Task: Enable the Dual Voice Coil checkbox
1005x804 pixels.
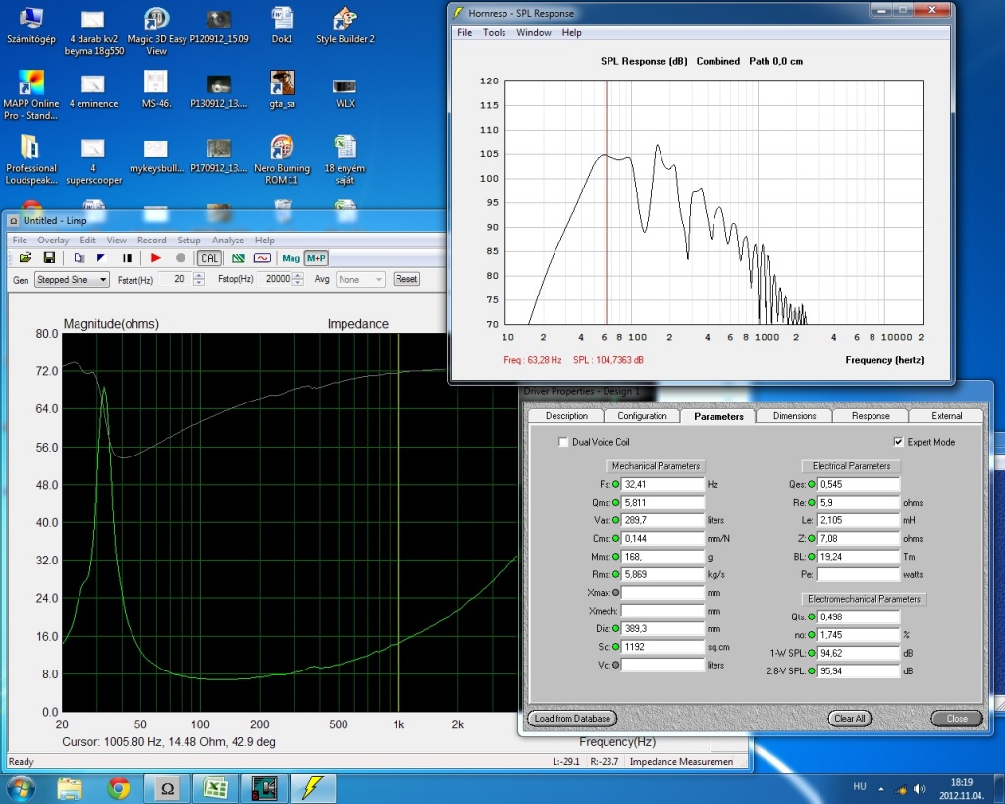Action: [x=563, y=442]
